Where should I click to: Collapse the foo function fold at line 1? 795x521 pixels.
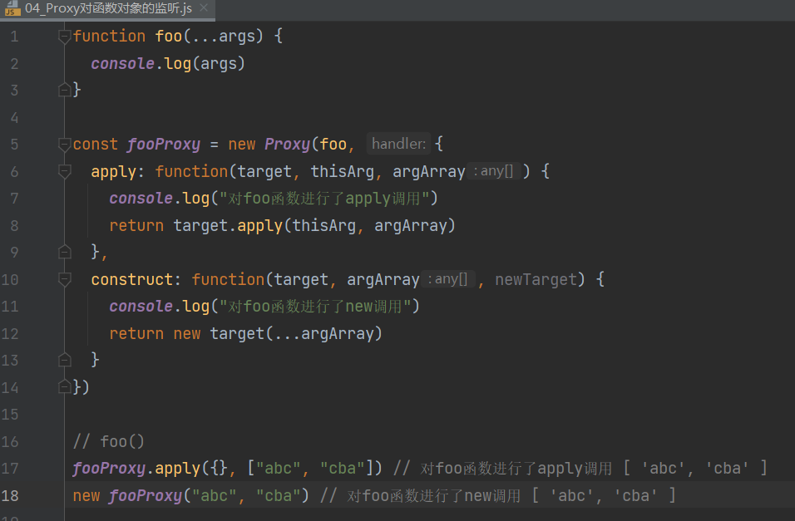point(64,37)
